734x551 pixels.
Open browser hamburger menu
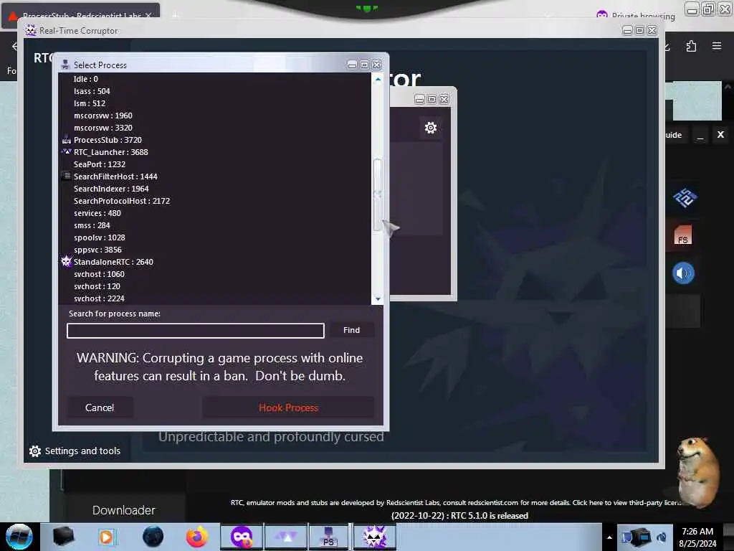tap(717, 46)
